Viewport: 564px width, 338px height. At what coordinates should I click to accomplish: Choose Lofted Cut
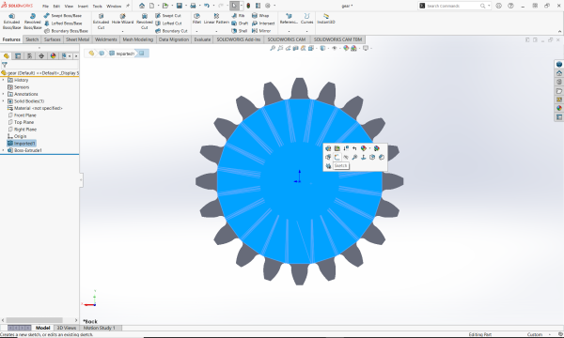point(168,23)
